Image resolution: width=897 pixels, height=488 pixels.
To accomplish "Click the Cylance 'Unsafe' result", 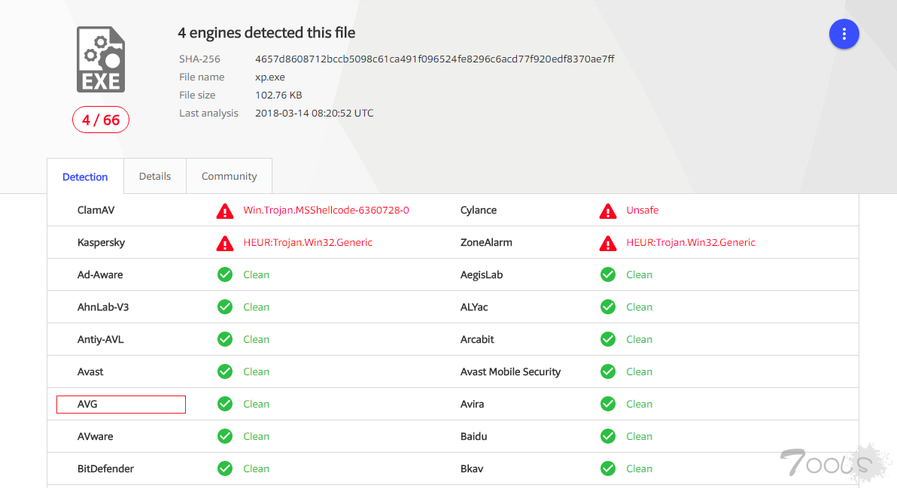I will click(x=643, y=211).
